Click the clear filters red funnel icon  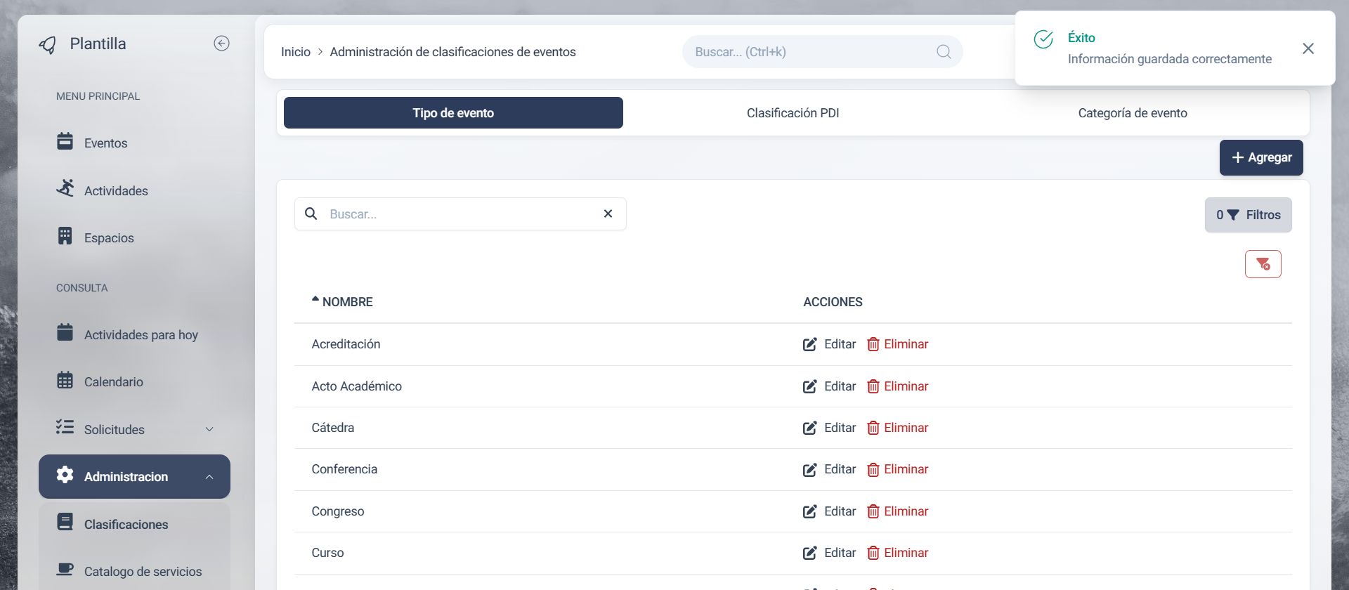click(x=1263, y=264)
